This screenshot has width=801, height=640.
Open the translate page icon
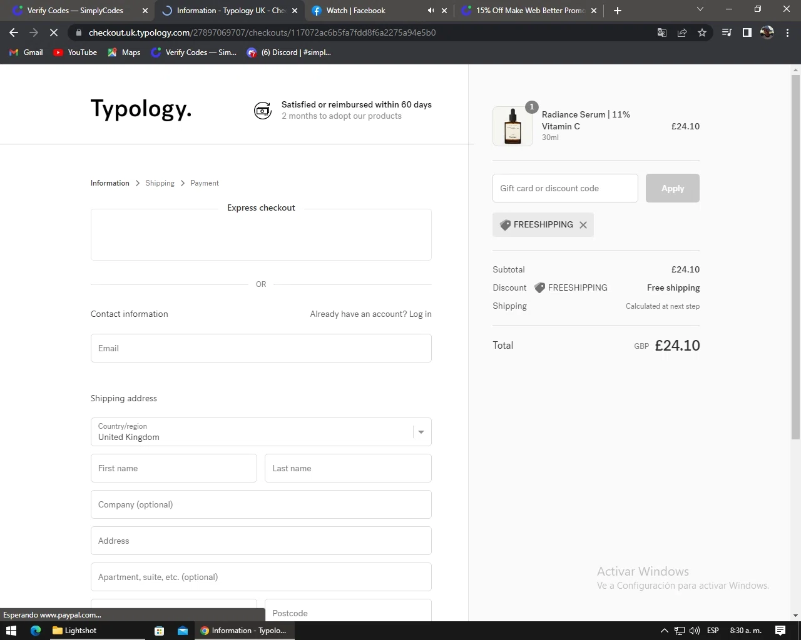[x=662, y=32]
